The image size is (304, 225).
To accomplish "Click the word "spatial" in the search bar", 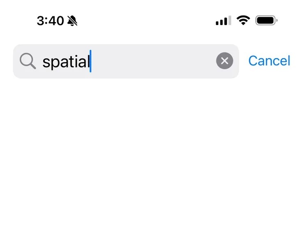I will tap(66, 62).
